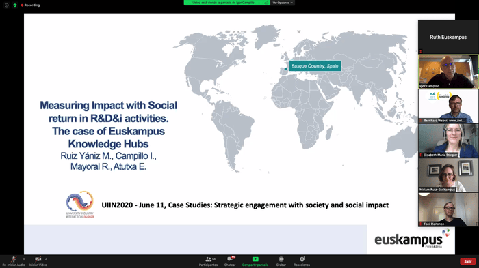This screenshot has width=479, height=268.
Task: Select Elisabeth Maria Stiegler video thumbnail
Action: tap(448, 140)
